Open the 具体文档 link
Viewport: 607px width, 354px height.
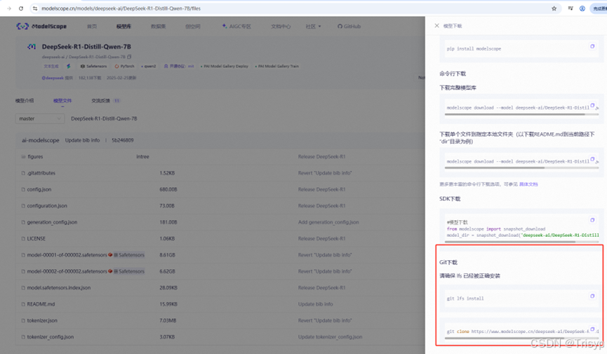pos(528,184)
